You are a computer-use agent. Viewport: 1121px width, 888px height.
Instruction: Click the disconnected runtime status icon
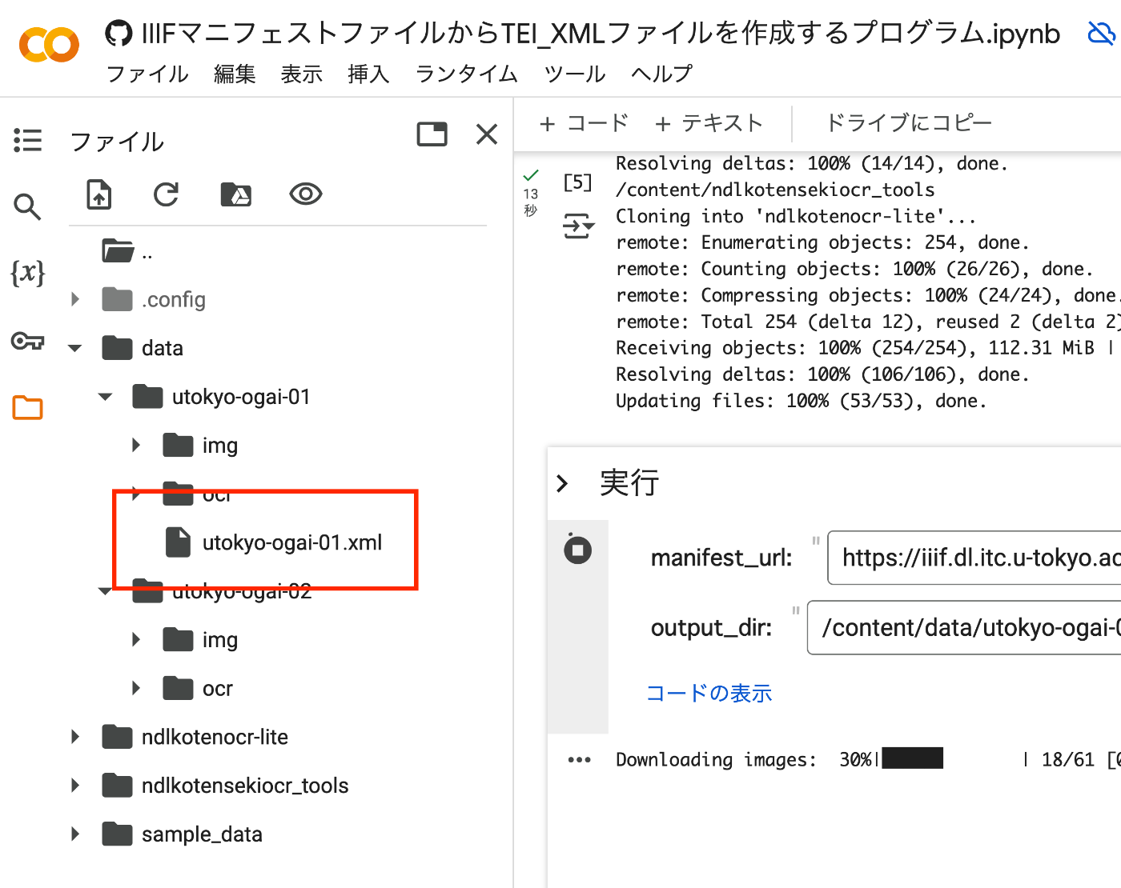tap(1103, 34)
